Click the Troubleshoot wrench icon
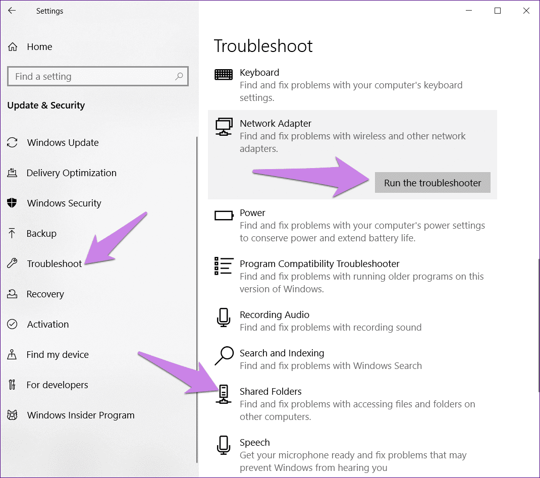This screenshot has height=478, width=540. pos(12,263)
